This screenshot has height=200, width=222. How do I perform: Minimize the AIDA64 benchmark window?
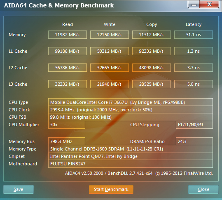pos(194,5)
